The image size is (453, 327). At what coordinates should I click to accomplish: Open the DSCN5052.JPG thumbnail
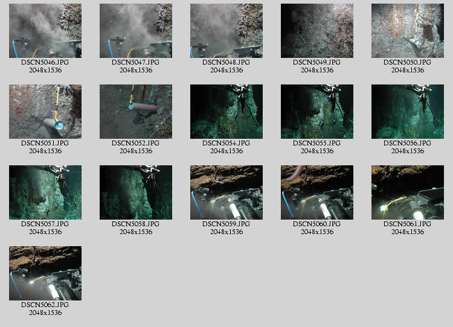coord(136,112)
